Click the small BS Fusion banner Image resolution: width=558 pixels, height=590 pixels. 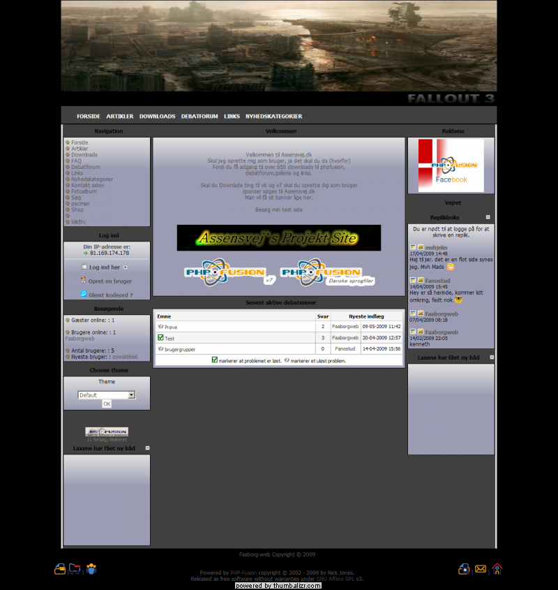(107, 432)
